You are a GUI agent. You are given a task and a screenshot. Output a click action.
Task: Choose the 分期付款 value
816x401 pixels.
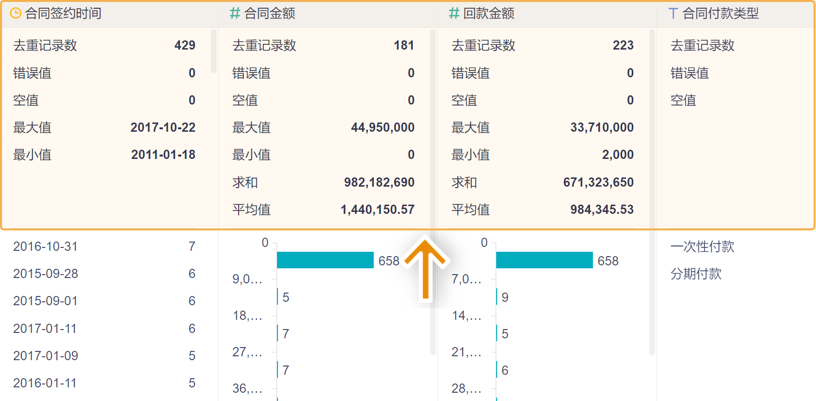pos(696,274)
